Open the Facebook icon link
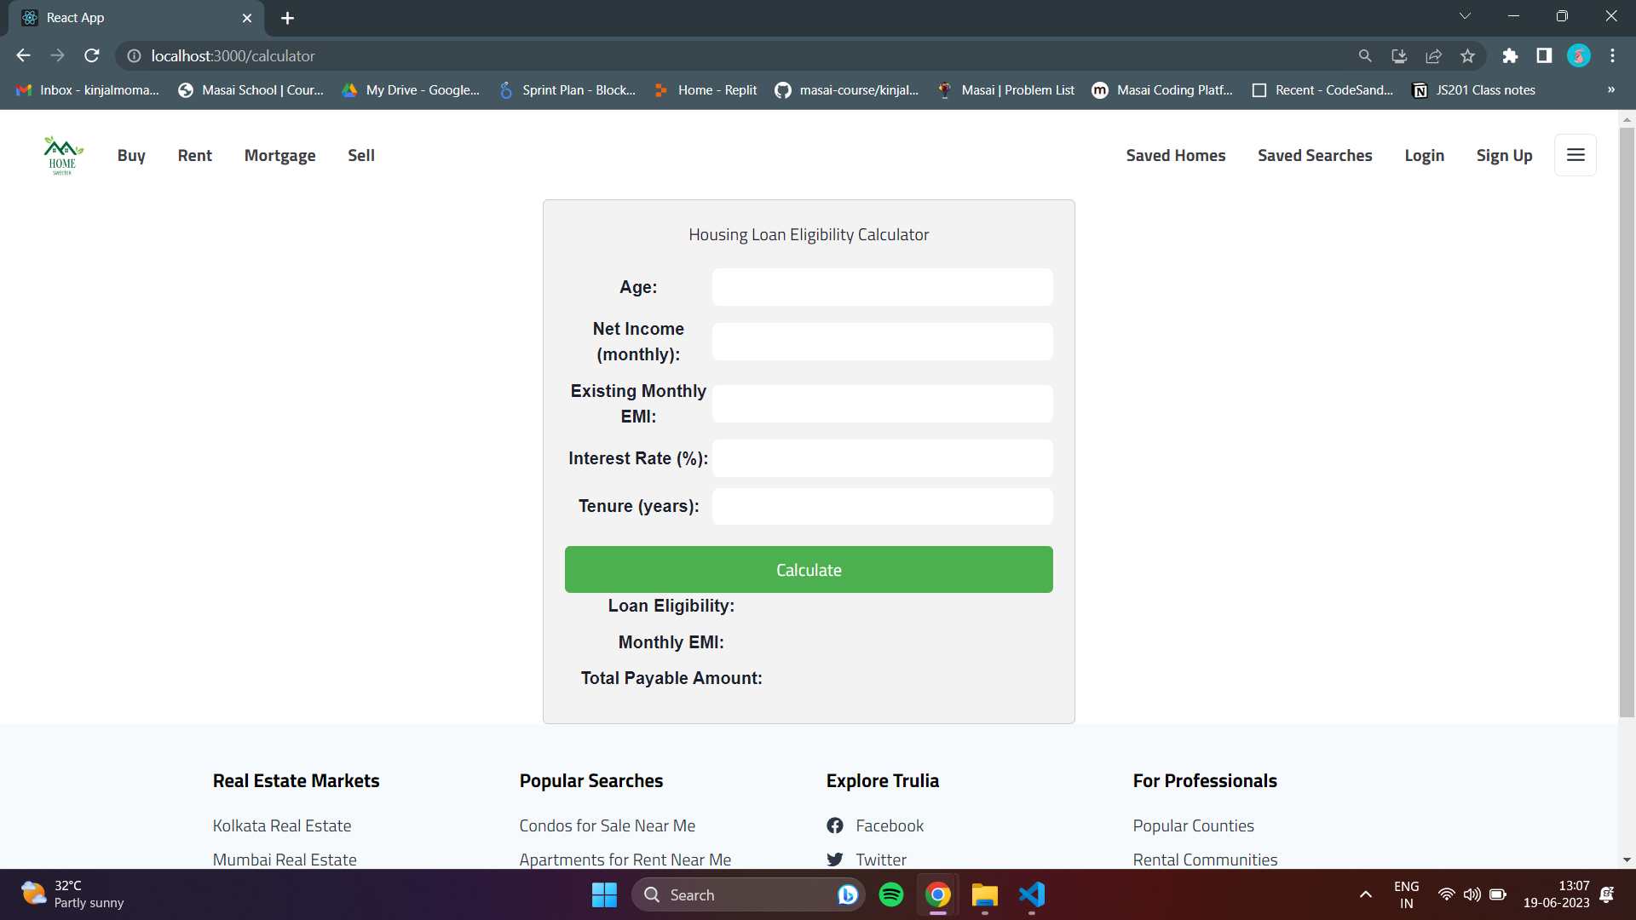This screenshot has width=1636, height=920. (x=835, y=825)
